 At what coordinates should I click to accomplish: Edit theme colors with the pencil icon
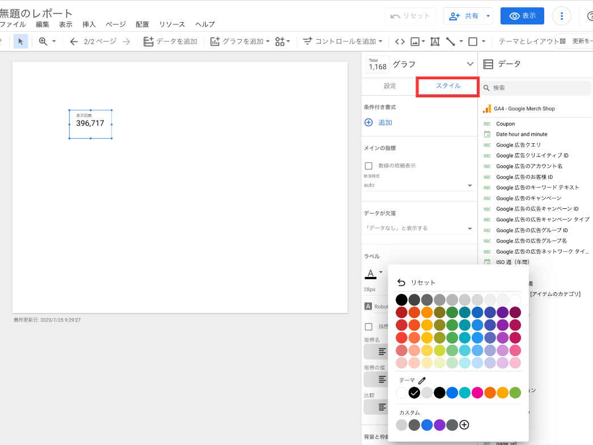[x=422, y=380]
